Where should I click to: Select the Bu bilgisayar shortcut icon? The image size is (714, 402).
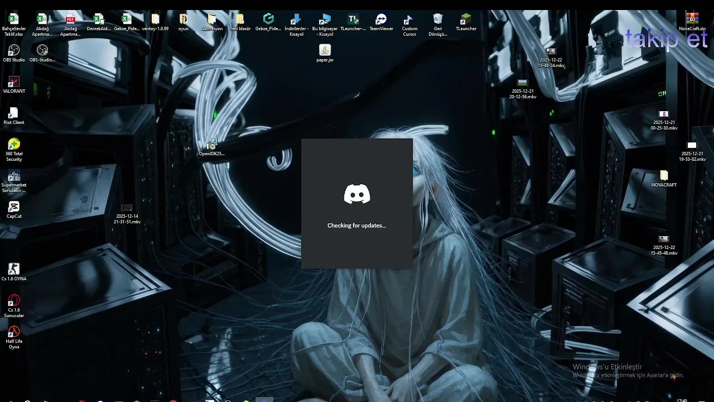click(325, 20)
